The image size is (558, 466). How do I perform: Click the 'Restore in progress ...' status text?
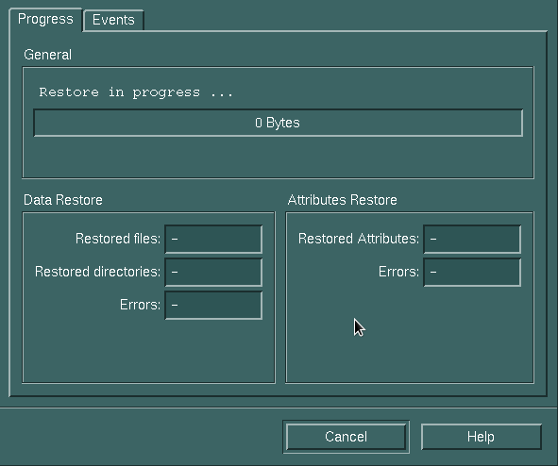136,92
